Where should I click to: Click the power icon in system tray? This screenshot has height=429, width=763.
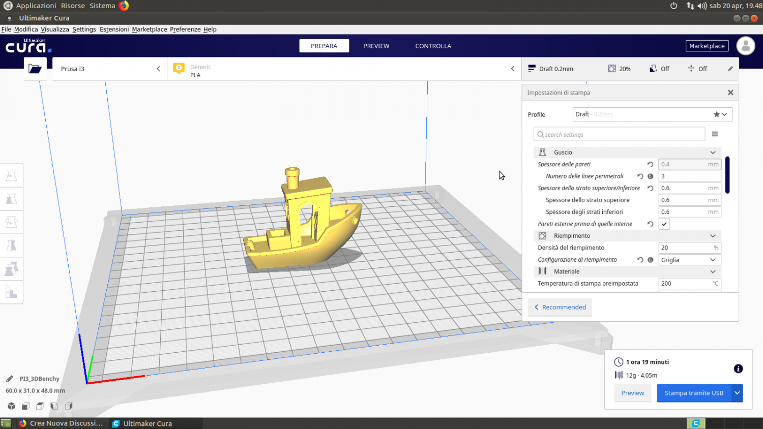(673, 6)
